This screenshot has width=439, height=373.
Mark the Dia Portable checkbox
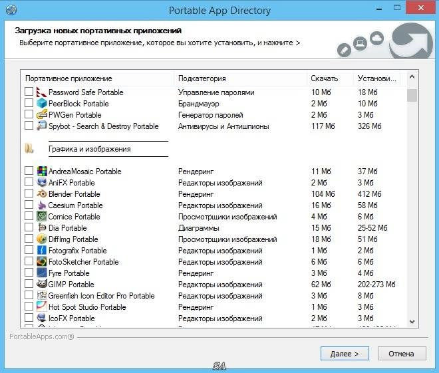pyautogui.click(x=29, y=227)
